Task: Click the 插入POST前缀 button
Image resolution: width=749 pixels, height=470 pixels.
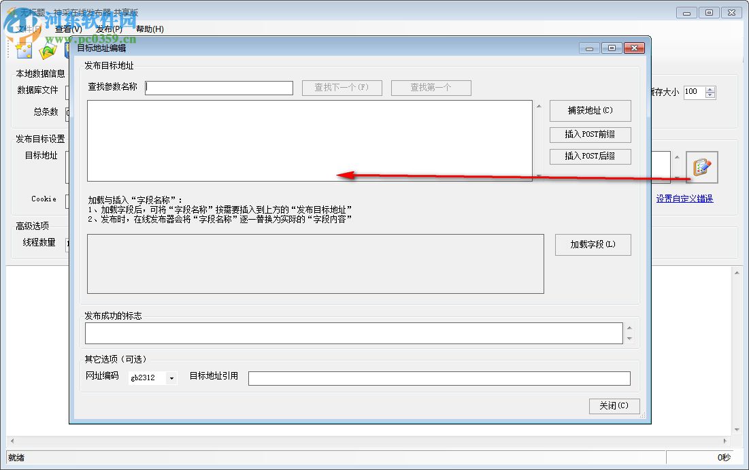Action: [x=590, y=135]
